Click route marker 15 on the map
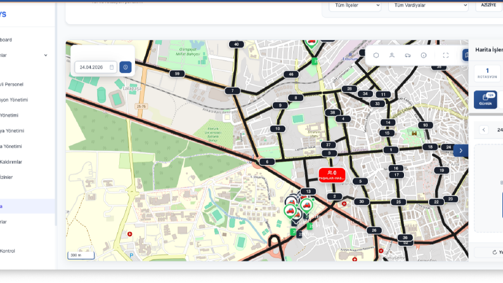This screenshot has height=283, width=503. click(x=387, y=133)
